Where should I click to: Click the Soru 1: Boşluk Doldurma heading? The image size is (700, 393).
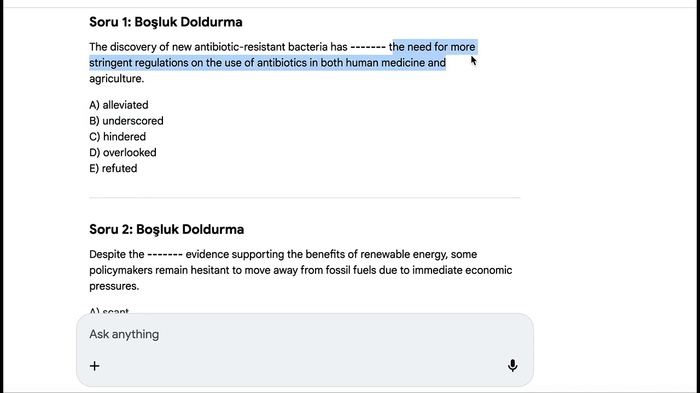click(166, 22)
